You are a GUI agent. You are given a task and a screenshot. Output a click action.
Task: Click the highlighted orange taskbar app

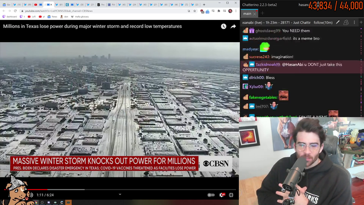(68, 203)
